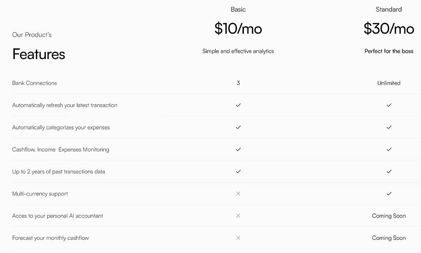Click Standard checkmark for past transactions data
The width and height of the screenshot is (421, 253).
click(x=389, y=171)
